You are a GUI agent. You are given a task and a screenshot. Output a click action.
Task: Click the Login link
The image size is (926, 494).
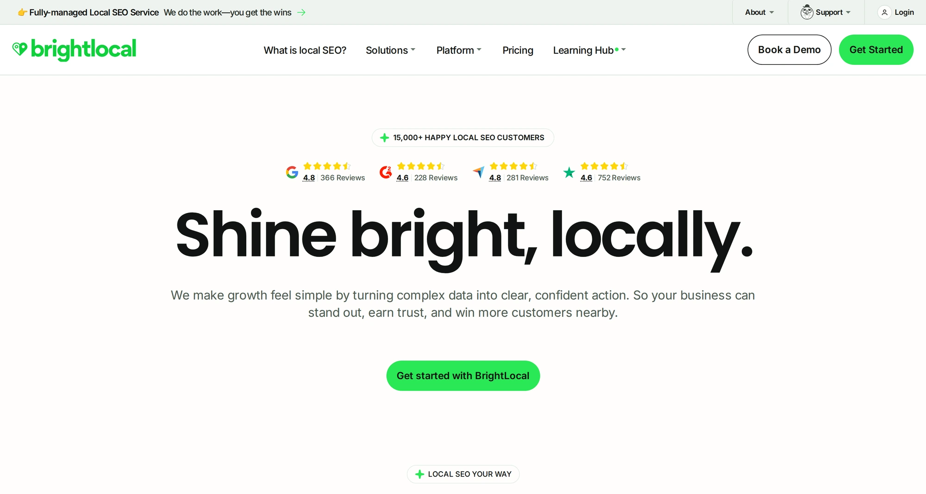click(904, 13)
